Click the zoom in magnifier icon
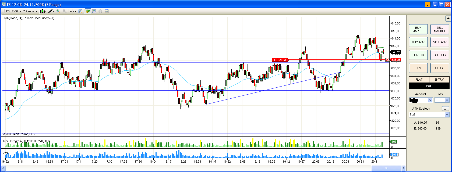The image size is (452, 172). [58, 11]
